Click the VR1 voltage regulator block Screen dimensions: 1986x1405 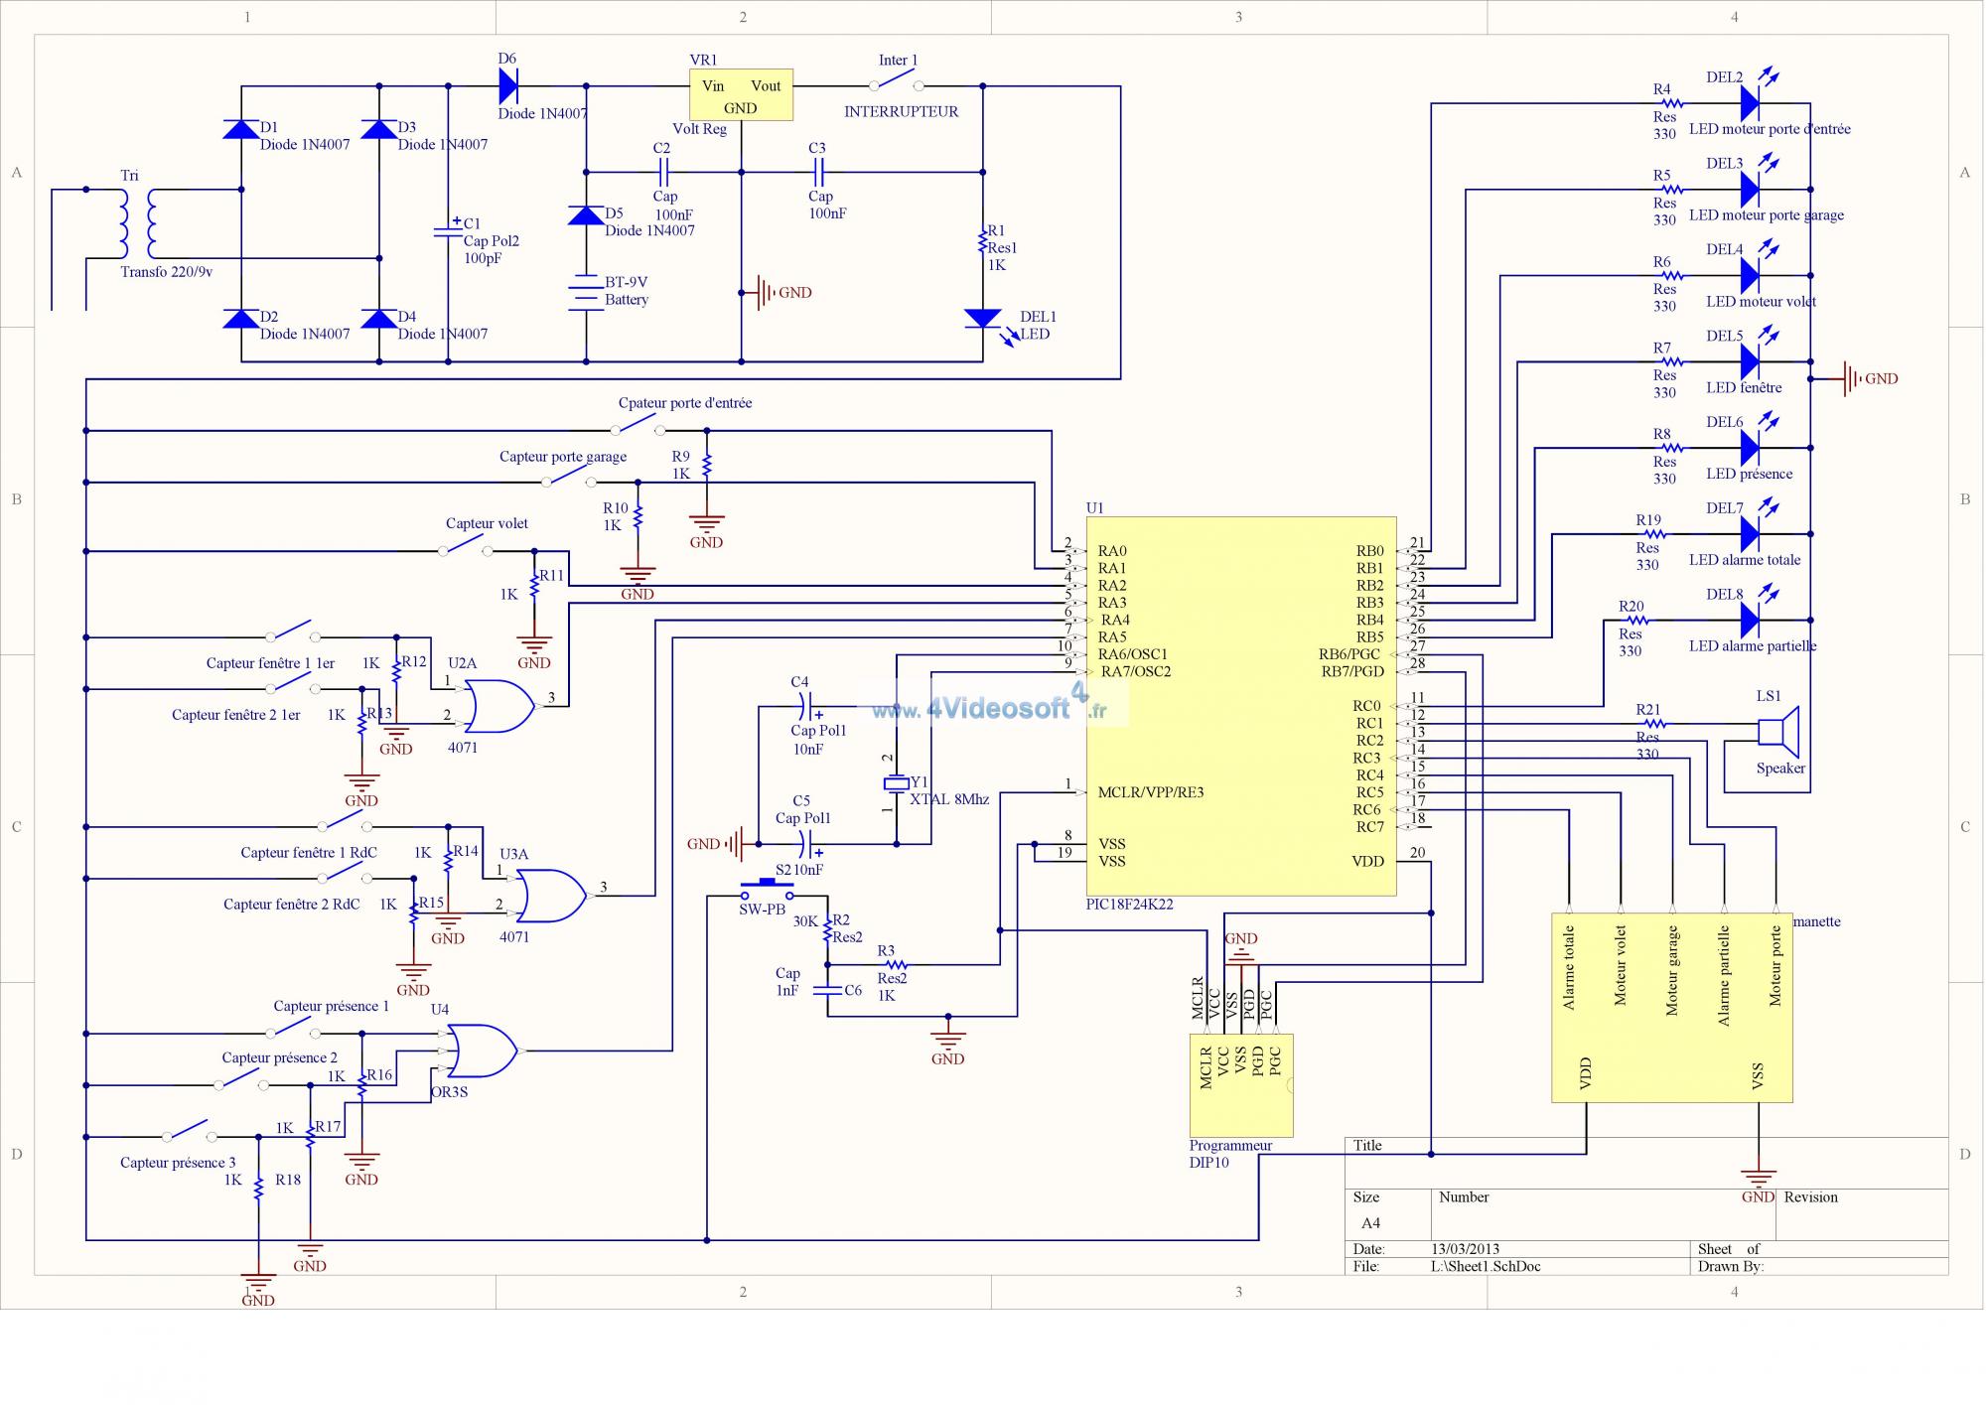pyautogui.click(x=741, y=95)
